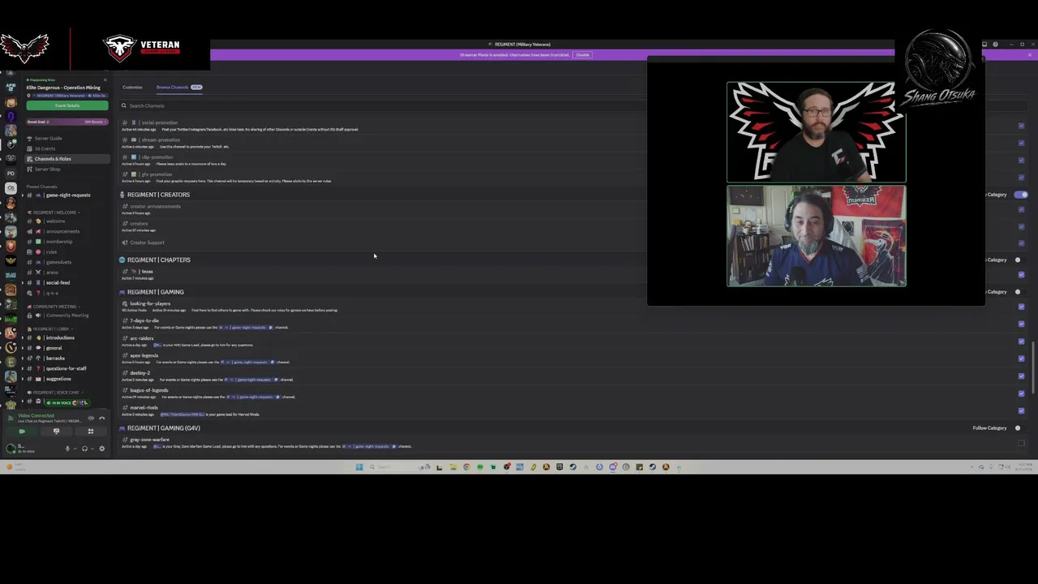Open the activities button in voice panel

click(x=90, y=432)
